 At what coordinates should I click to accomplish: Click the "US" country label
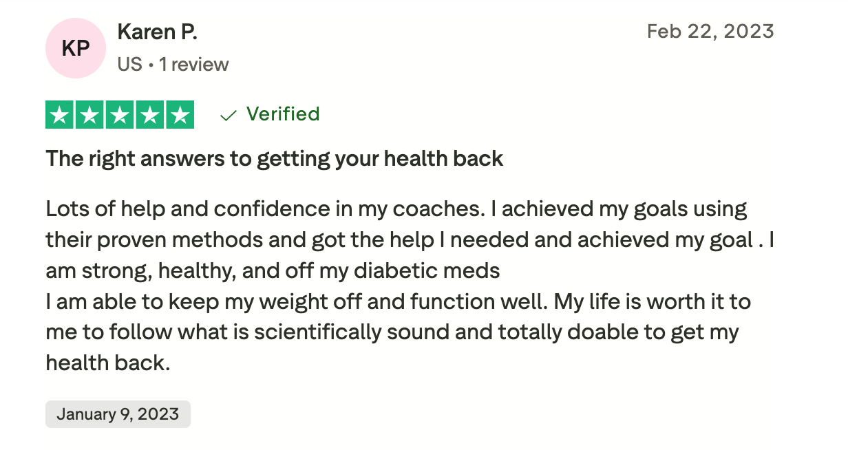coord(129,65)
